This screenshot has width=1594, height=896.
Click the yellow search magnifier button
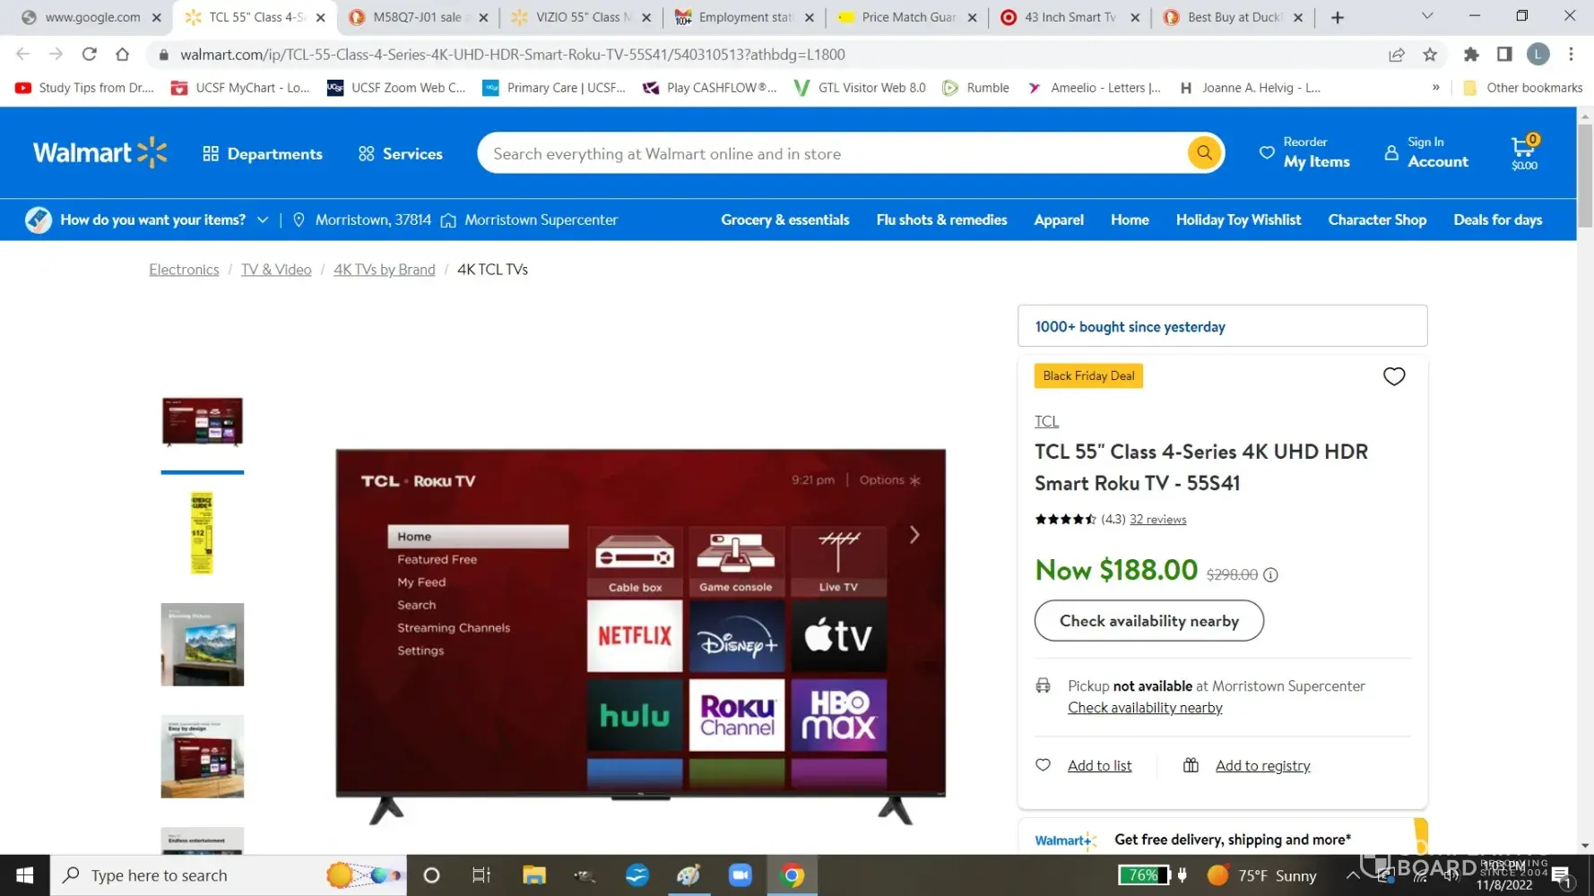1204,153
